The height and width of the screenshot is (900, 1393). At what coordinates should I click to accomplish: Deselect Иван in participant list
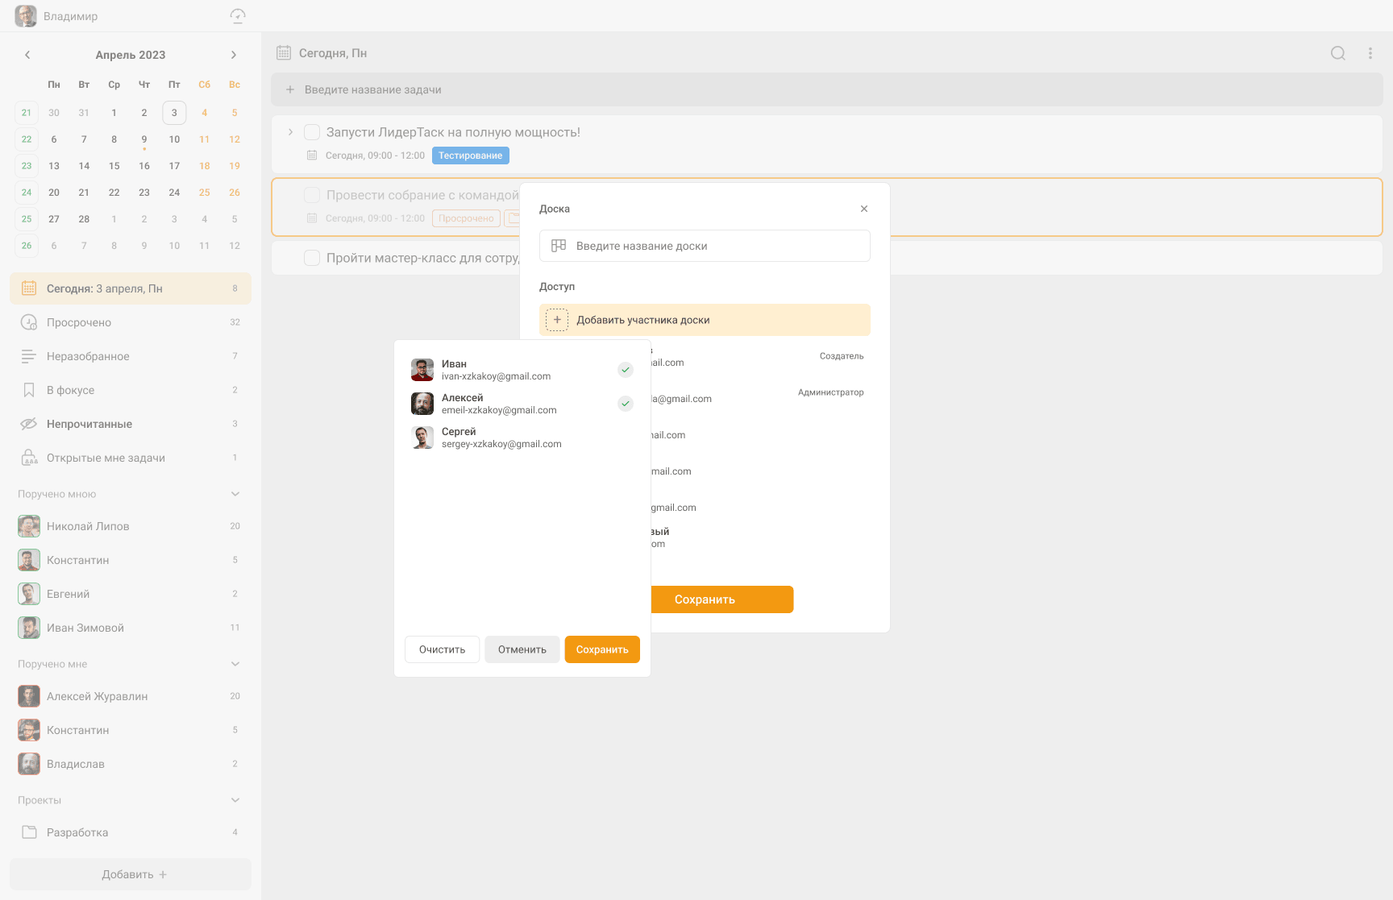pos(626,370)
